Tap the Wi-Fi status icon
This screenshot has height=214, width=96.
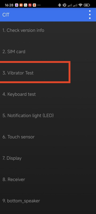point(81,5)
